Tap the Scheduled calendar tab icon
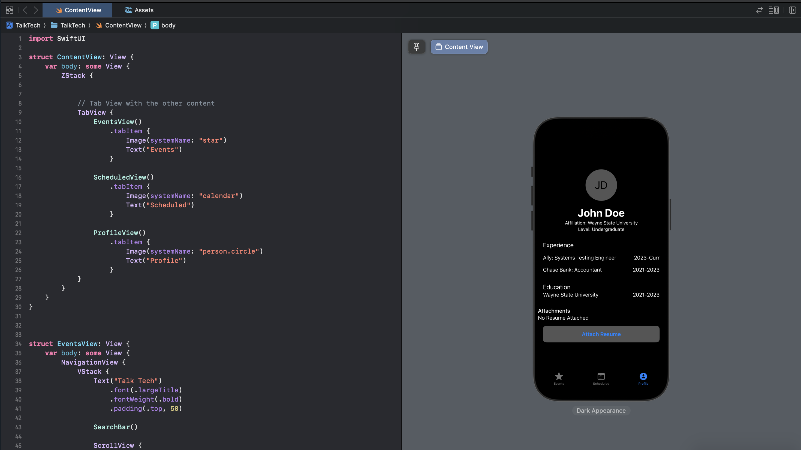 coord(601,377)
